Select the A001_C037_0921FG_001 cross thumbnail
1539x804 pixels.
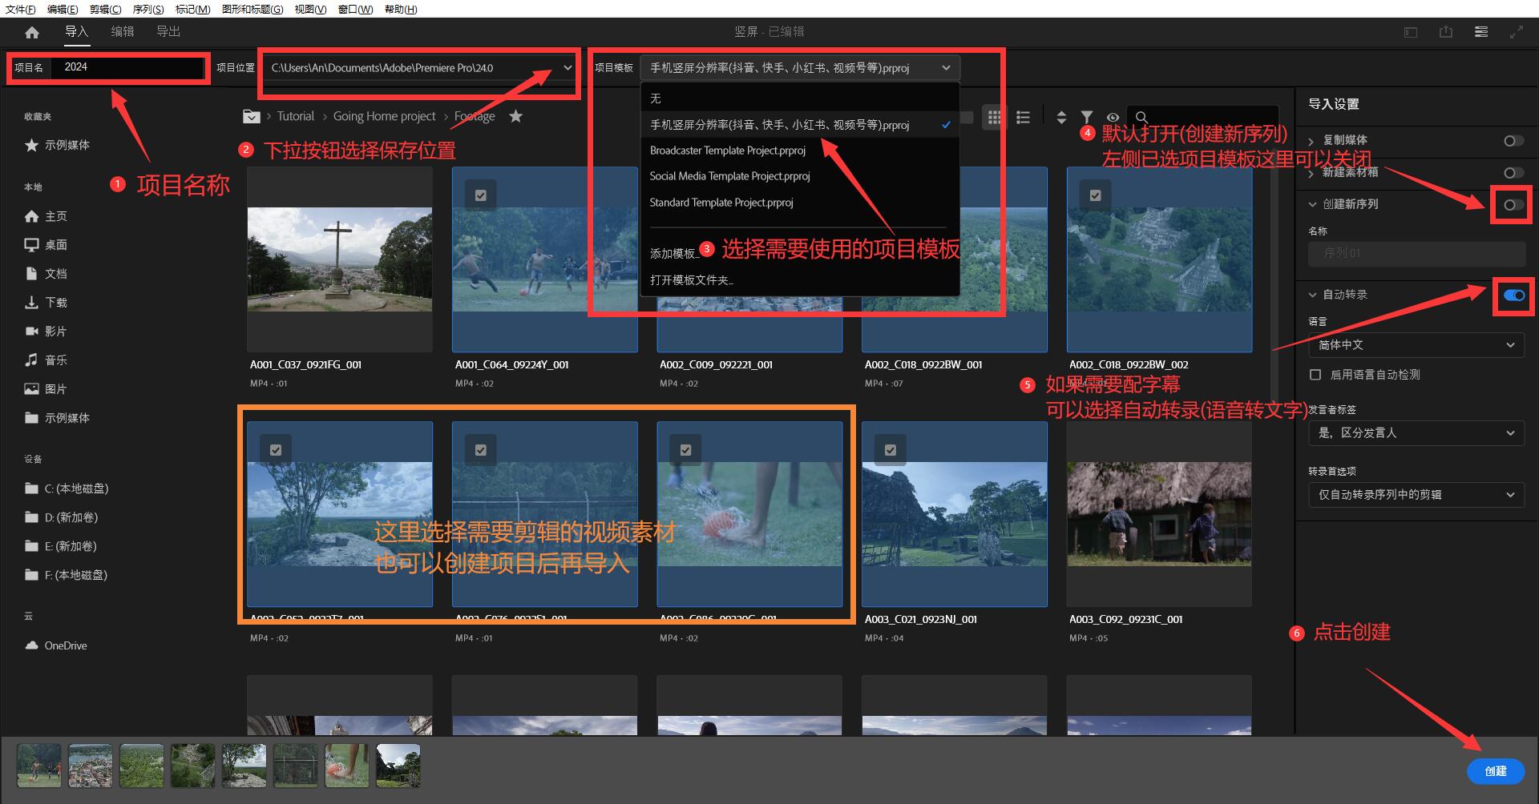tap(340, 259)
